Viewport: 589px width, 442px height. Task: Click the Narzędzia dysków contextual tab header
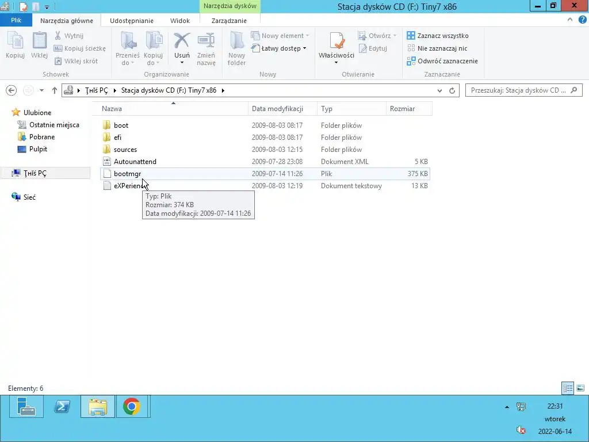click(230, 6)
